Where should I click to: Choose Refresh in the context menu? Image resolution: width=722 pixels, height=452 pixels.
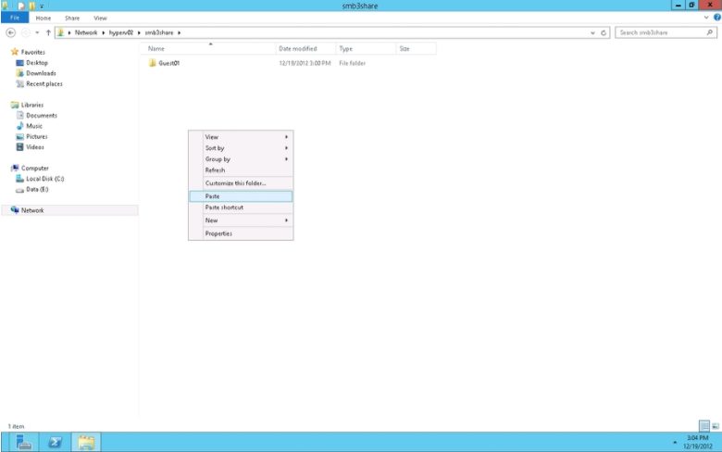click(x=241, y=170)
